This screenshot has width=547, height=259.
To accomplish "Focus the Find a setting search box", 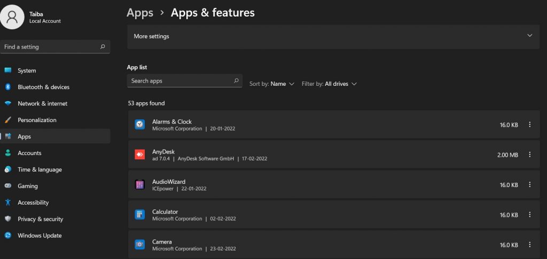I will point(51,47).
